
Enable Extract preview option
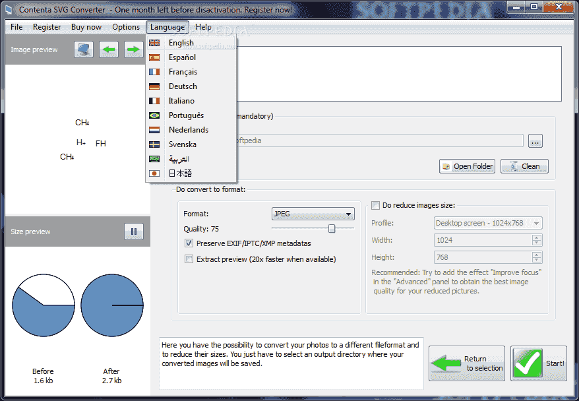(x=189, y=259)
